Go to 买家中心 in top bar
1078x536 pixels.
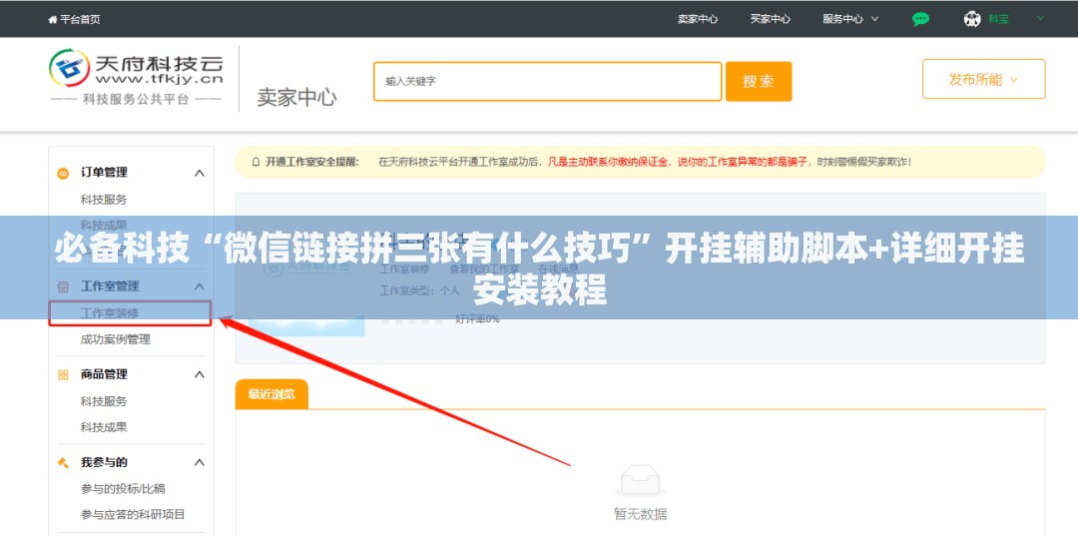click(x=770, y=19)
